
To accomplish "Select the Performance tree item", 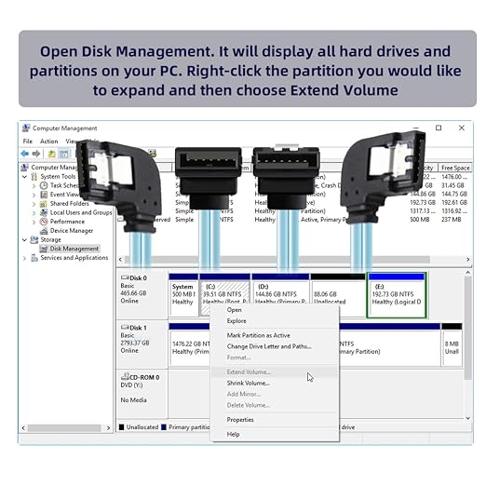I will [67, 222].
